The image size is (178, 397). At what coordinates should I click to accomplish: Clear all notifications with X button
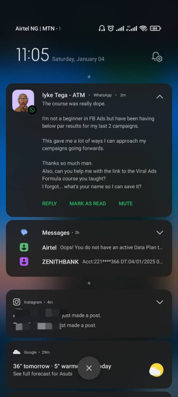pyautogui.click(x=89, y=368)
